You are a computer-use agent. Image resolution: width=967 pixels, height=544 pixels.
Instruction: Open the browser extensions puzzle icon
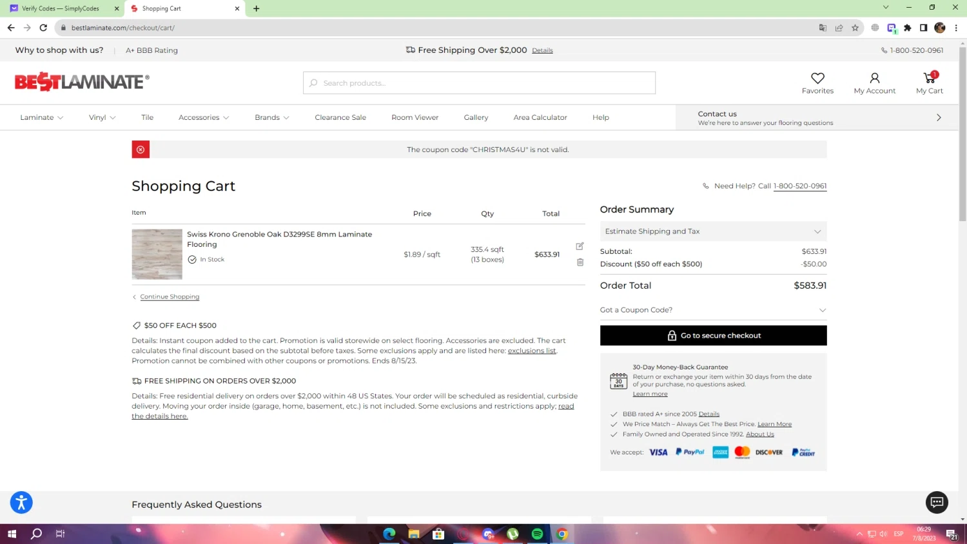(x=908, y=28)
